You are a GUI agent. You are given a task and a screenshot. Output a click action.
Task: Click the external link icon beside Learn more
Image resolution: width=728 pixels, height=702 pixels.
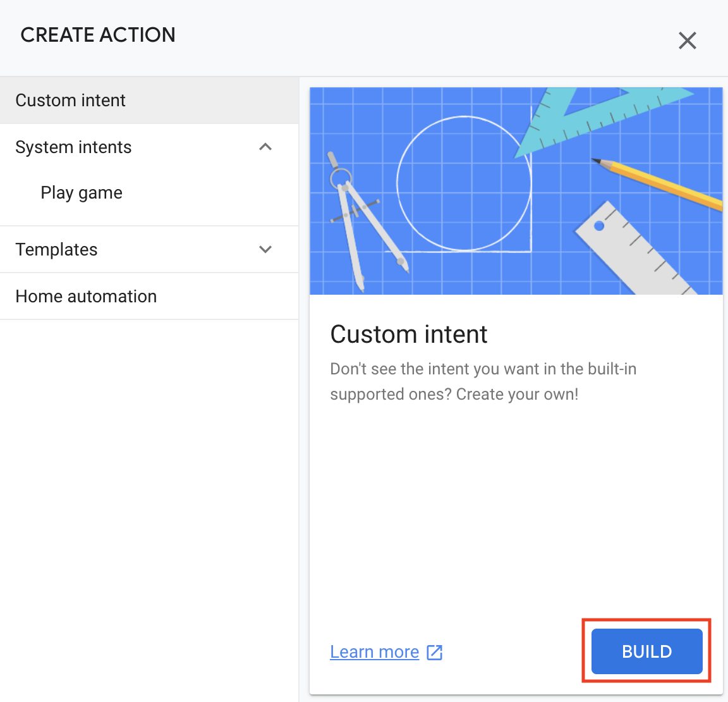click(x=435, y=652)
